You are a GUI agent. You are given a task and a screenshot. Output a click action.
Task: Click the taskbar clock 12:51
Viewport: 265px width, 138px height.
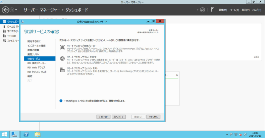[255, 133]
